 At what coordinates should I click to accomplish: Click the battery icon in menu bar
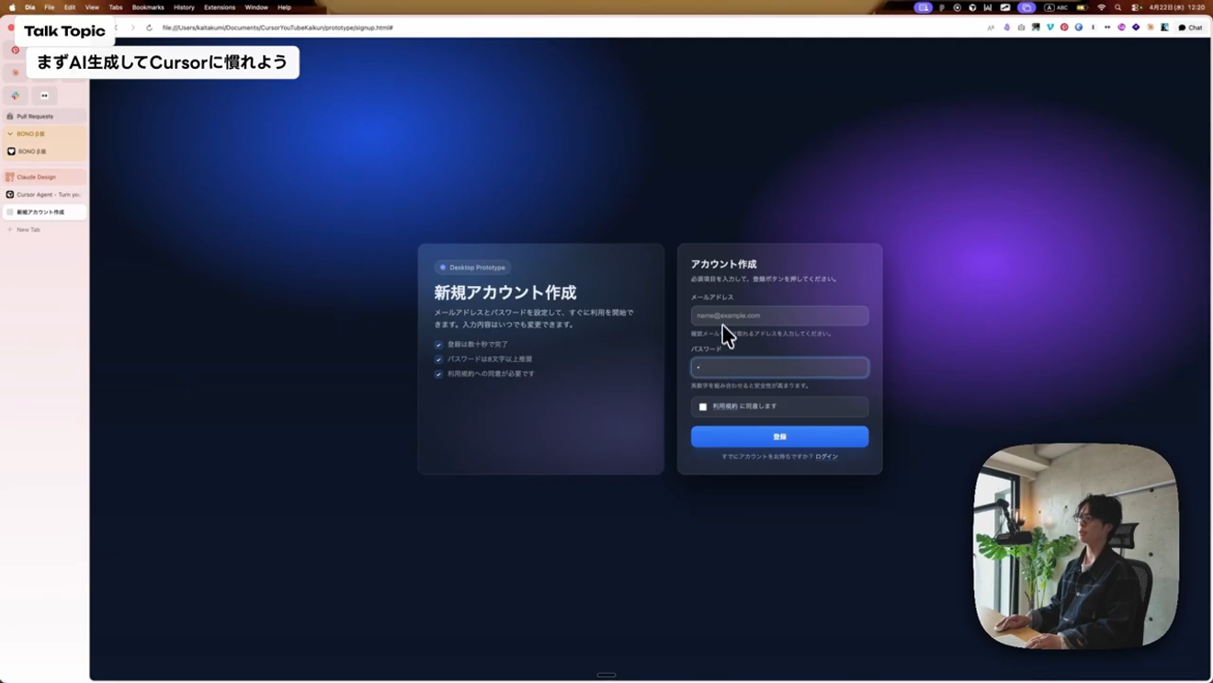pos(1083,7)
